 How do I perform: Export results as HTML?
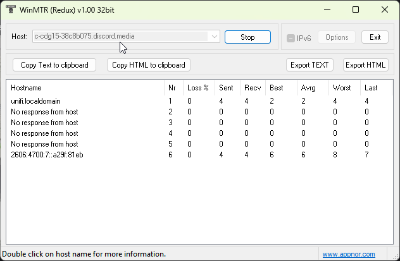366,65
